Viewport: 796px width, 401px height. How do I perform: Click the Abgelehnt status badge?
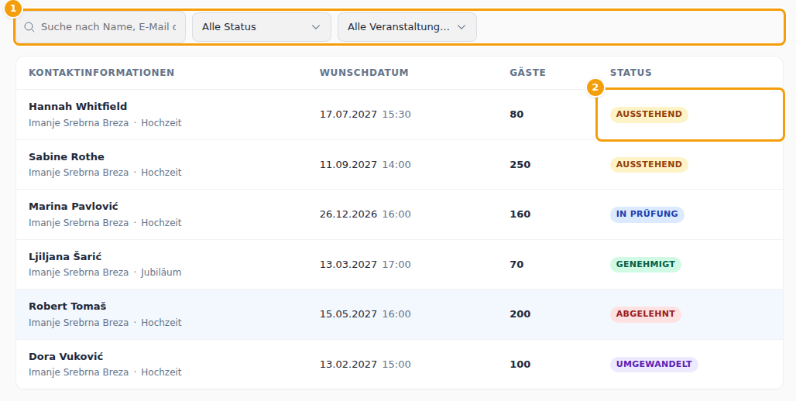(645, 314)
